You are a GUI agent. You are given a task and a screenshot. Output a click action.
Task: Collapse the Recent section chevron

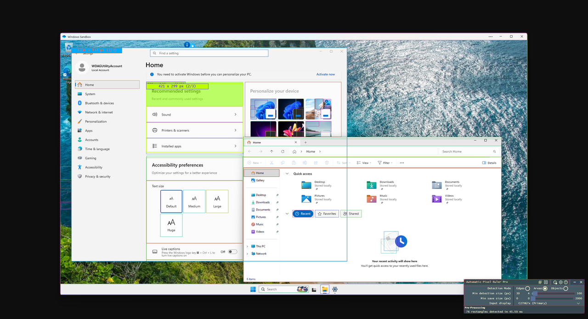coord(287,214)
